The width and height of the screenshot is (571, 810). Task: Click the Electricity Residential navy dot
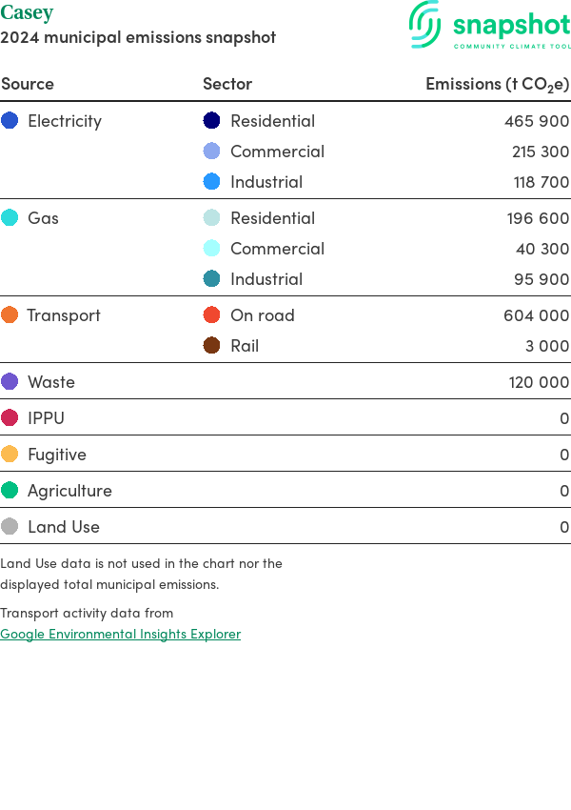pyautogui.click(x=212, y=121)
